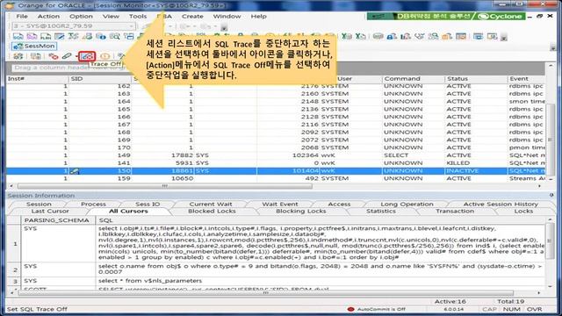Sort by the Event column header
The width and height of the screenshot is (562, 316).
pyautogui.click(x=526, y=78)
